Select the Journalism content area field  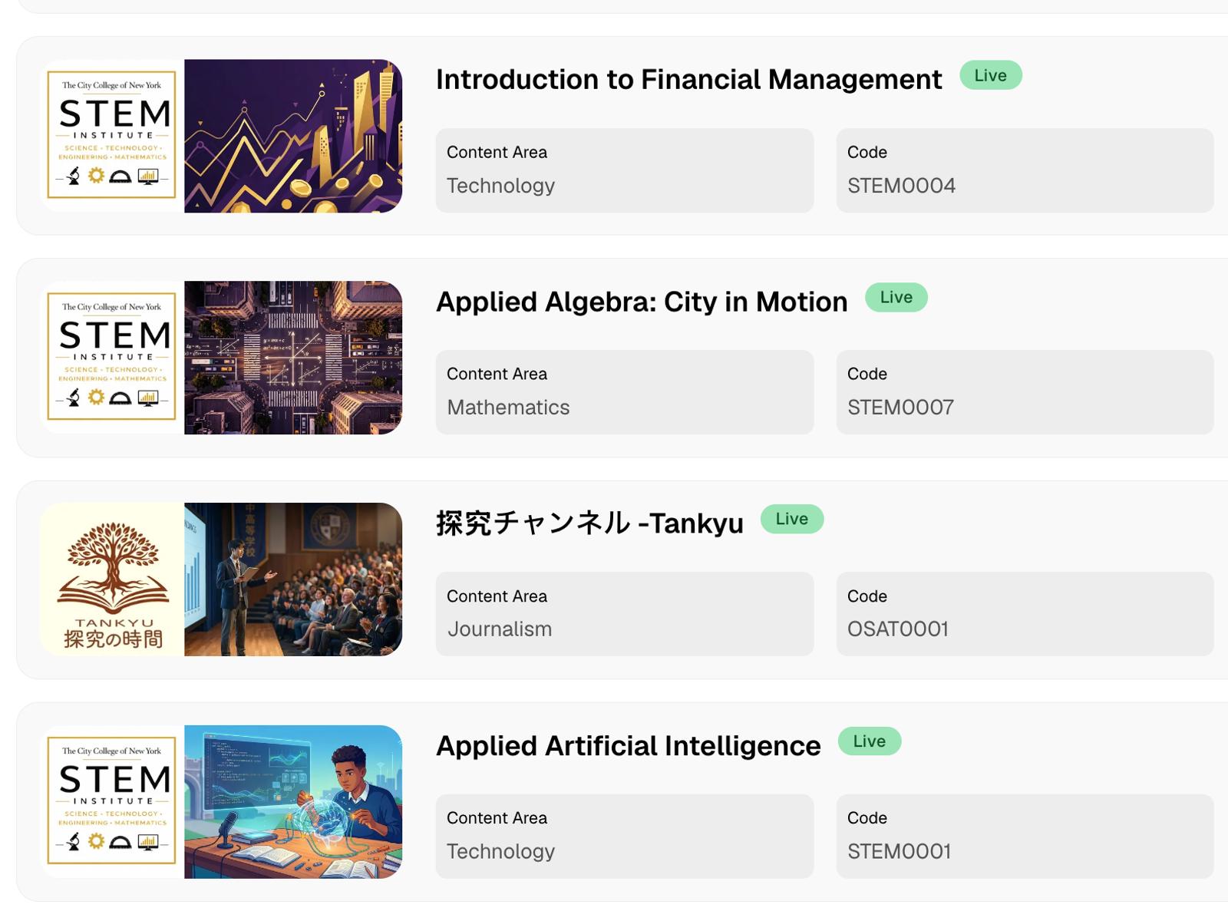pyautogui.click(x=625, y=614)
